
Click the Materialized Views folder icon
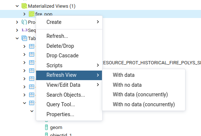24,6
